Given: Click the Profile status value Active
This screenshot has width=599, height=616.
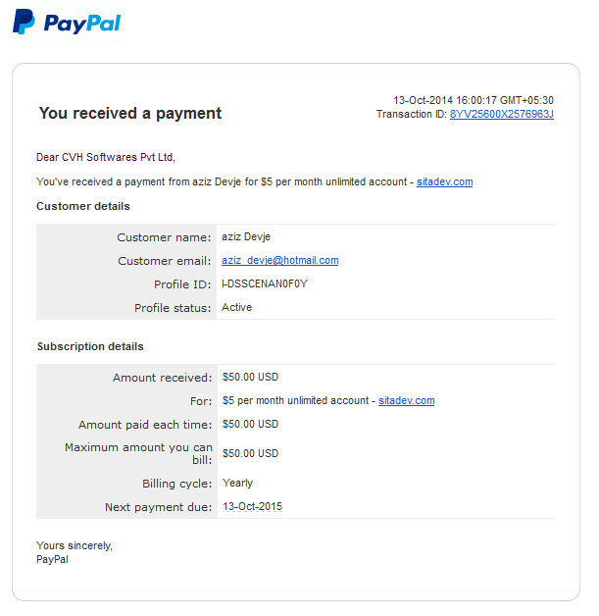Looking at the screenshot, I should [x=236, y=307].
